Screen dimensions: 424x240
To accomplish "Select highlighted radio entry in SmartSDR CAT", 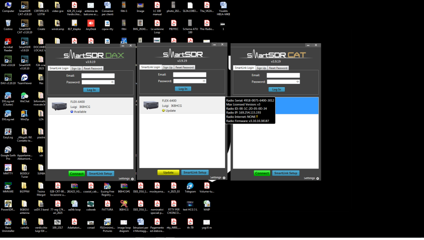I will point(297,105).
